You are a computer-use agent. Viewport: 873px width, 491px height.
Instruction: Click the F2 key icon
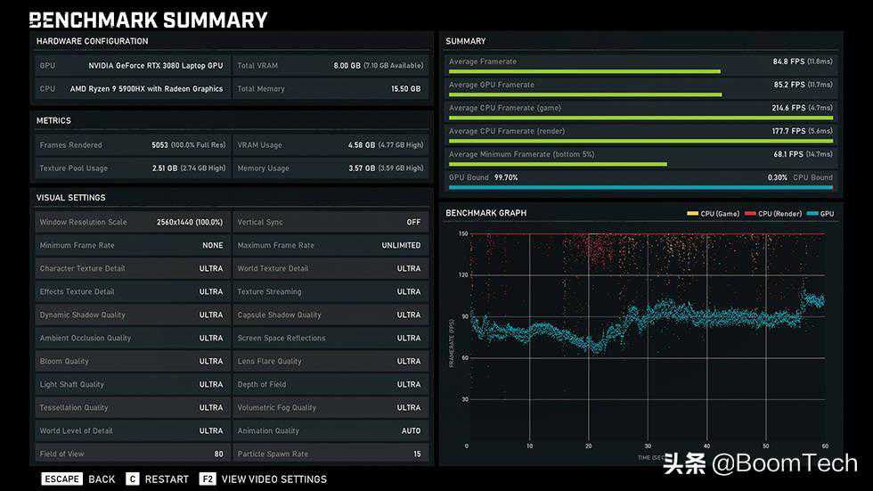click(208, 479)
